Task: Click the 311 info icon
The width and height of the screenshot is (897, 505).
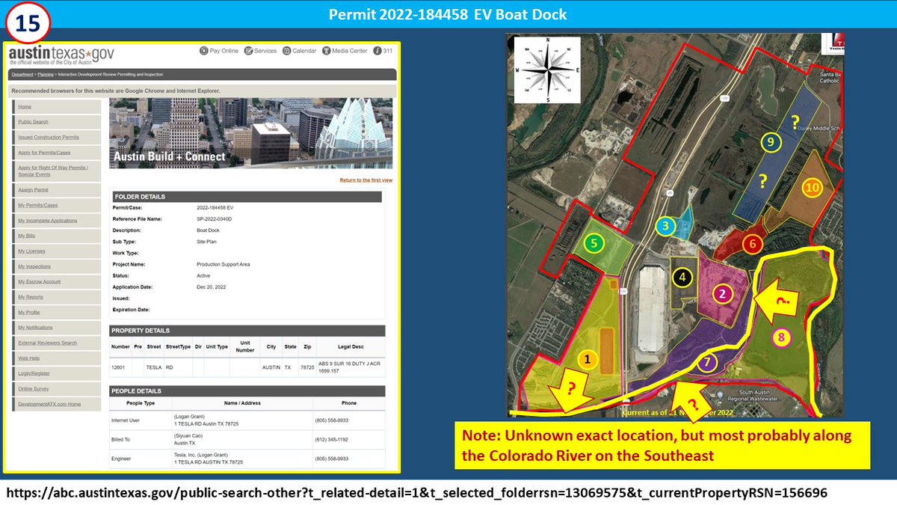Action: point(377,51)
